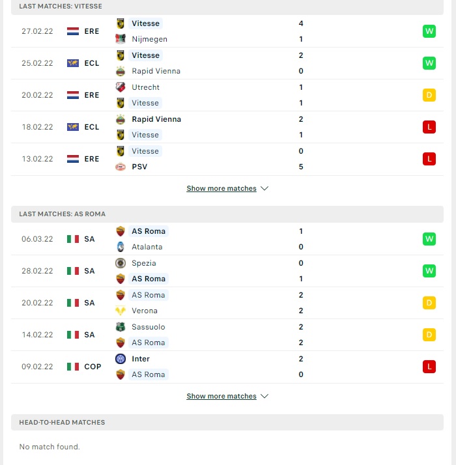Image resolution: width=456 pixels, height=465 pixels.
Task: Open Show more matches link under AS Roma
Action: (x=221, y=396)
